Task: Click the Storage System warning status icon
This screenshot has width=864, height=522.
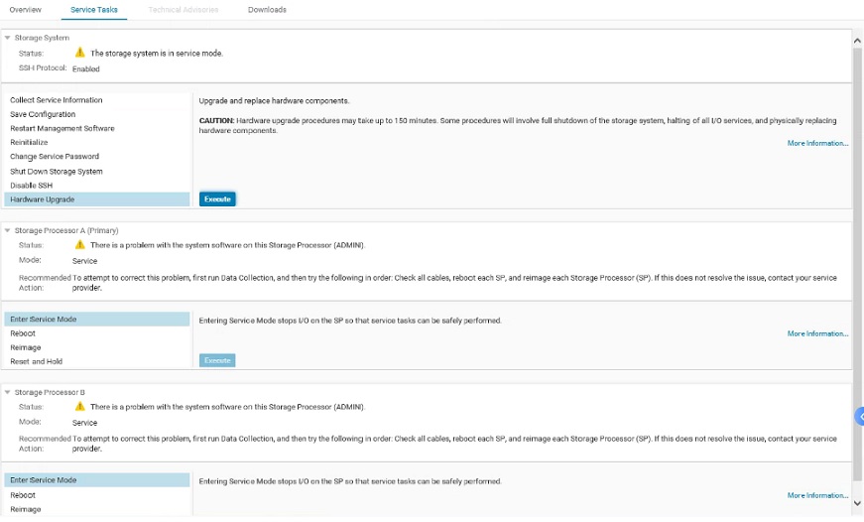Action: tap(79, 53)
